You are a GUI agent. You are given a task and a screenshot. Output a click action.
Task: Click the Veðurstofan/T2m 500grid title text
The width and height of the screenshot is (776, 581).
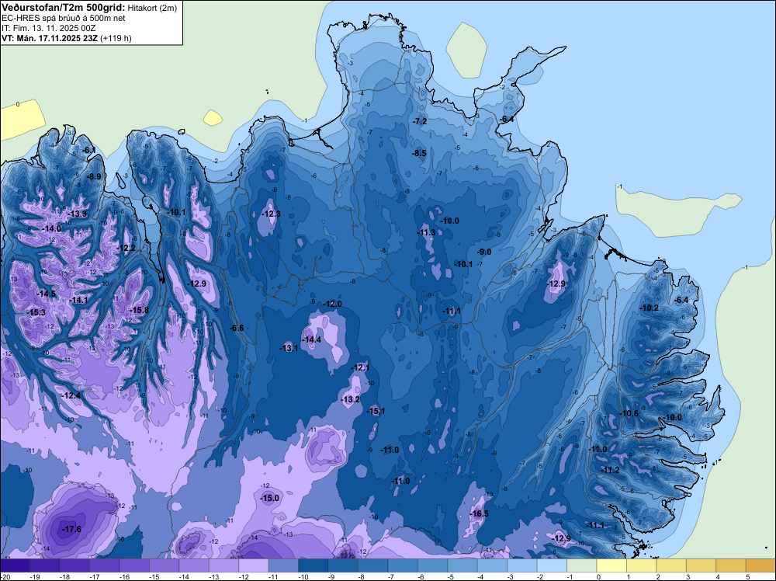63,7
